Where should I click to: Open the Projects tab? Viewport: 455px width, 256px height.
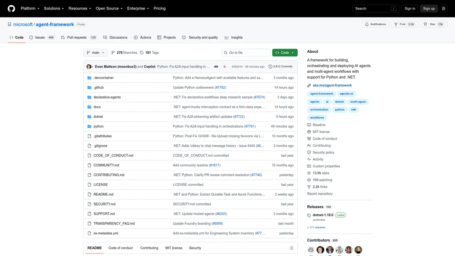pos(166,38)
